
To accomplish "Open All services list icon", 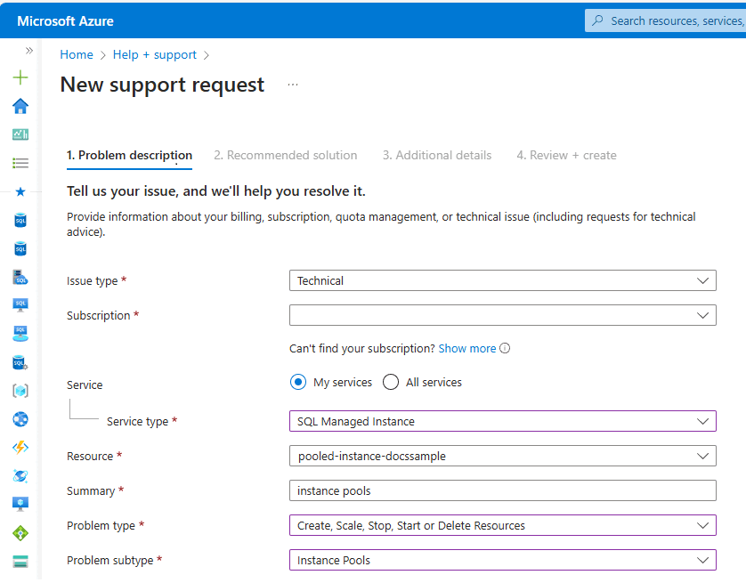I will (x=20, y=162).
